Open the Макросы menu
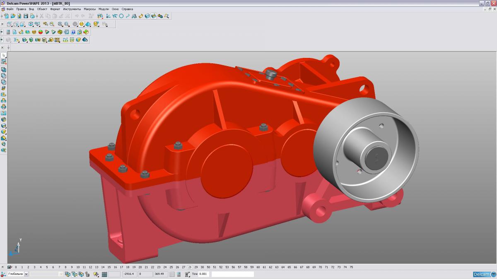The width and height of the screenshot is (497, 279). click(x=90, y=9)
